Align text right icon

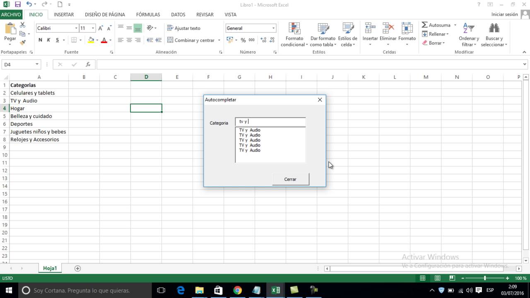(x=138, y=40)
